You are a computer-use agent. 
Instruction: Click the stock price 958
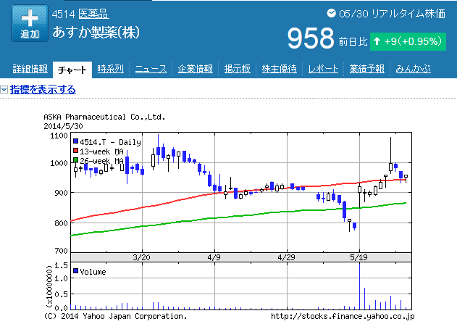311,38
